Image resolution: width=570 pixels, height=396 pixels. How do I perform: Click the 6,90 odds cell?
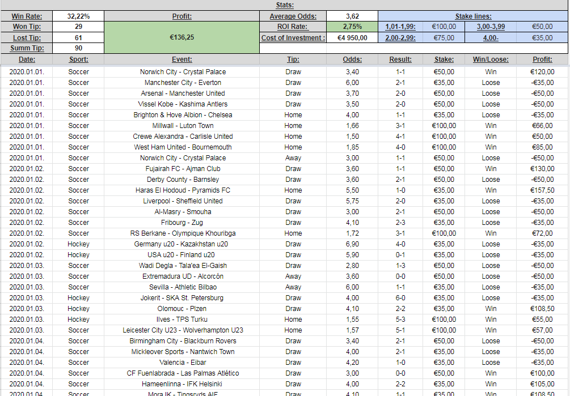(352, 244)
